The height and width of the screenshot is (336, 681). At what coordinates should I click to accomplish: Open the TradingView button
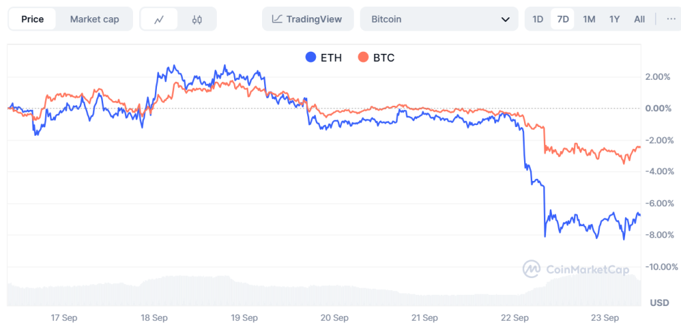307,19
